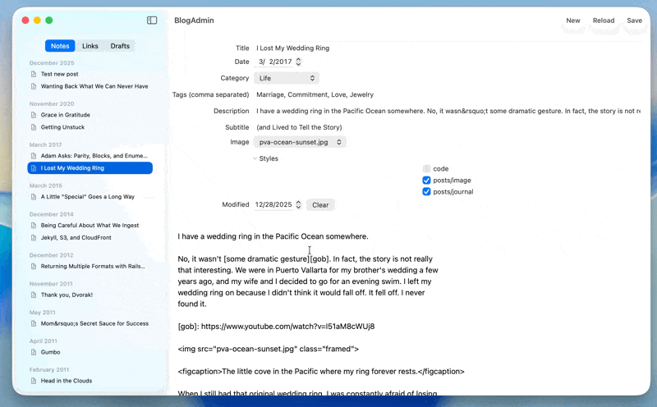Image resolution: width=657 pixels, height=407 pixels.
Task: Click document icon beside A Little "Special" post
Action: [34, 196]
